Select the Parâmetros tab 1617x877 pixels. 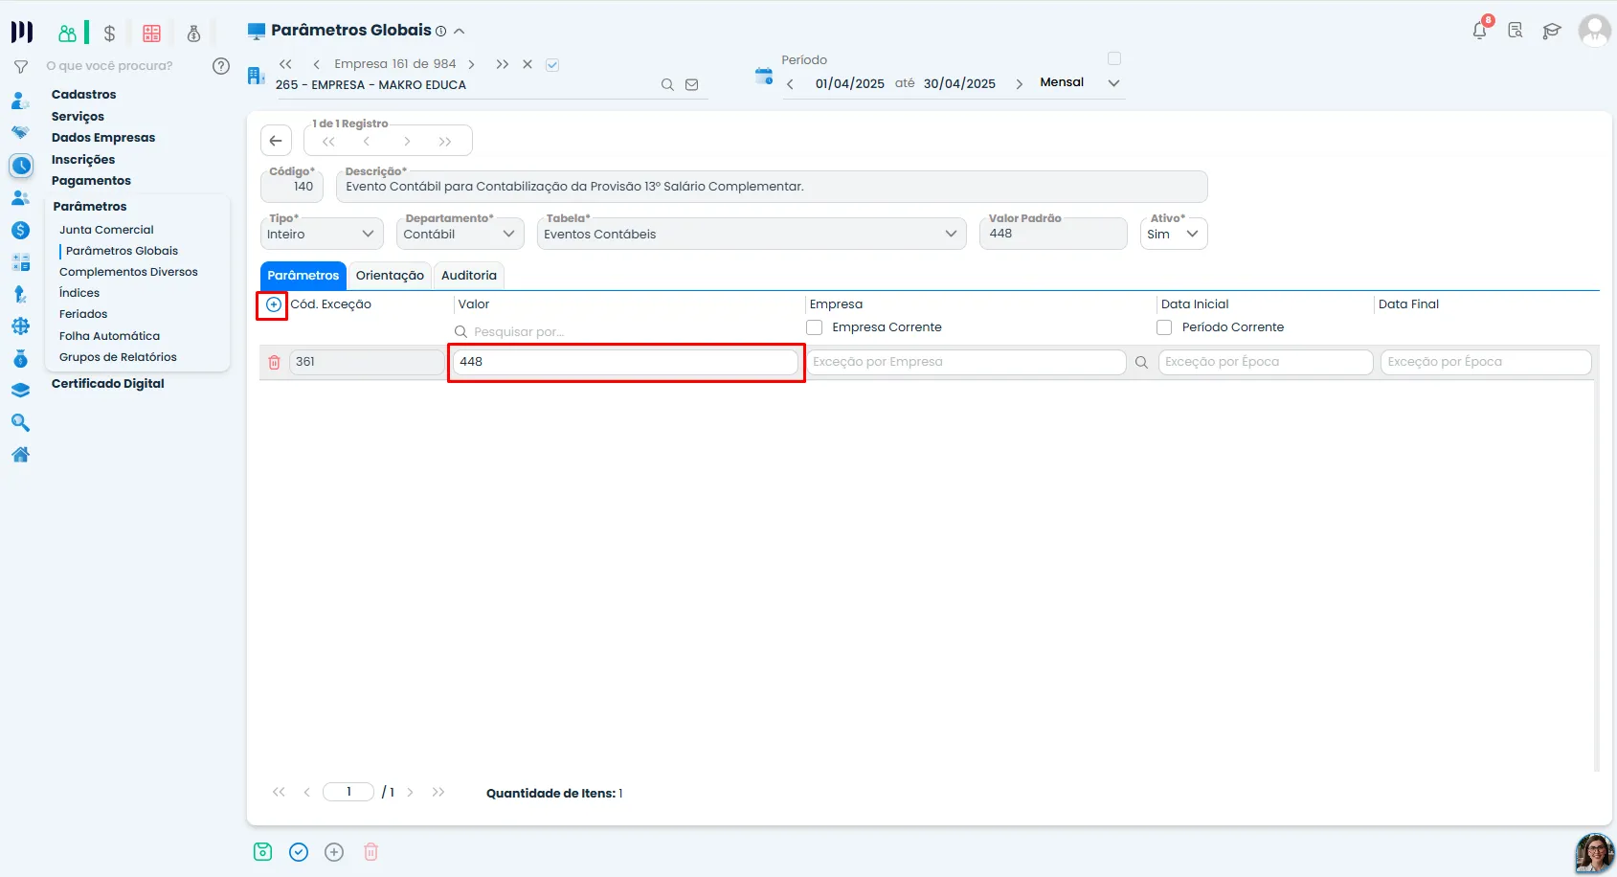303,276
